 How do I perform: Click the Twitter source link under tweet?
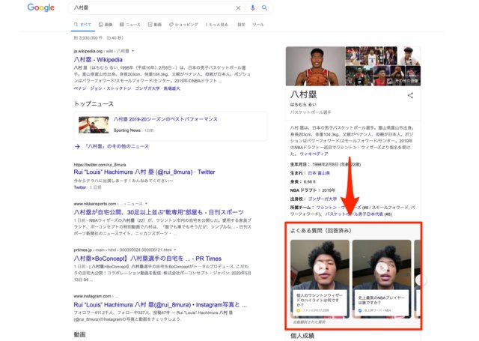[80, 187]
